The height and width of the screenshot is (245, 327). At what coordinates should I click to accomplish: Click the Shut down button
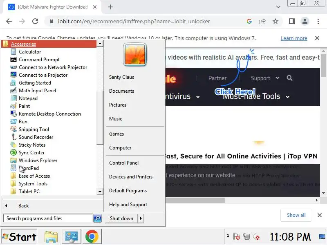[x=121, y=218]
